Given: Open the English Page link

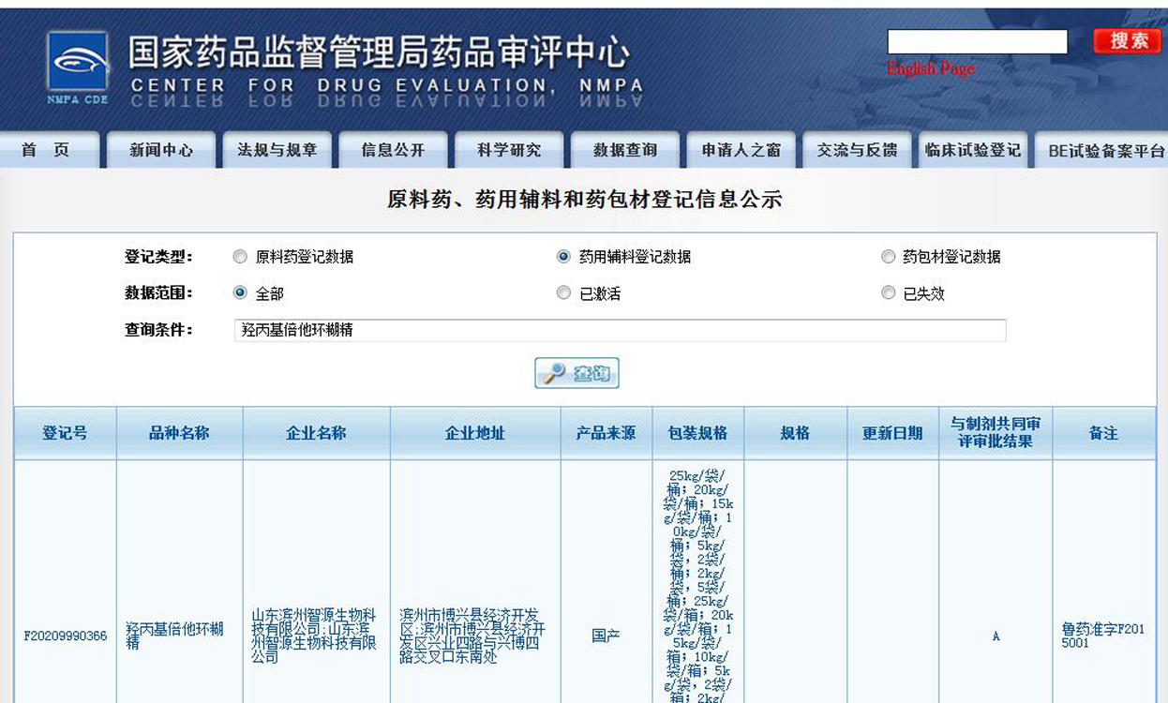Looking at the screenshot, I should tap(930, 68).
